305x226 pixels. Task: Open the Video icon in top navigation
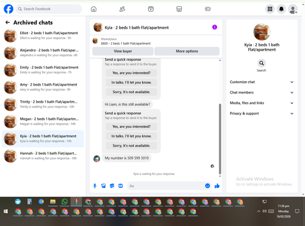[x=151, y=9]
